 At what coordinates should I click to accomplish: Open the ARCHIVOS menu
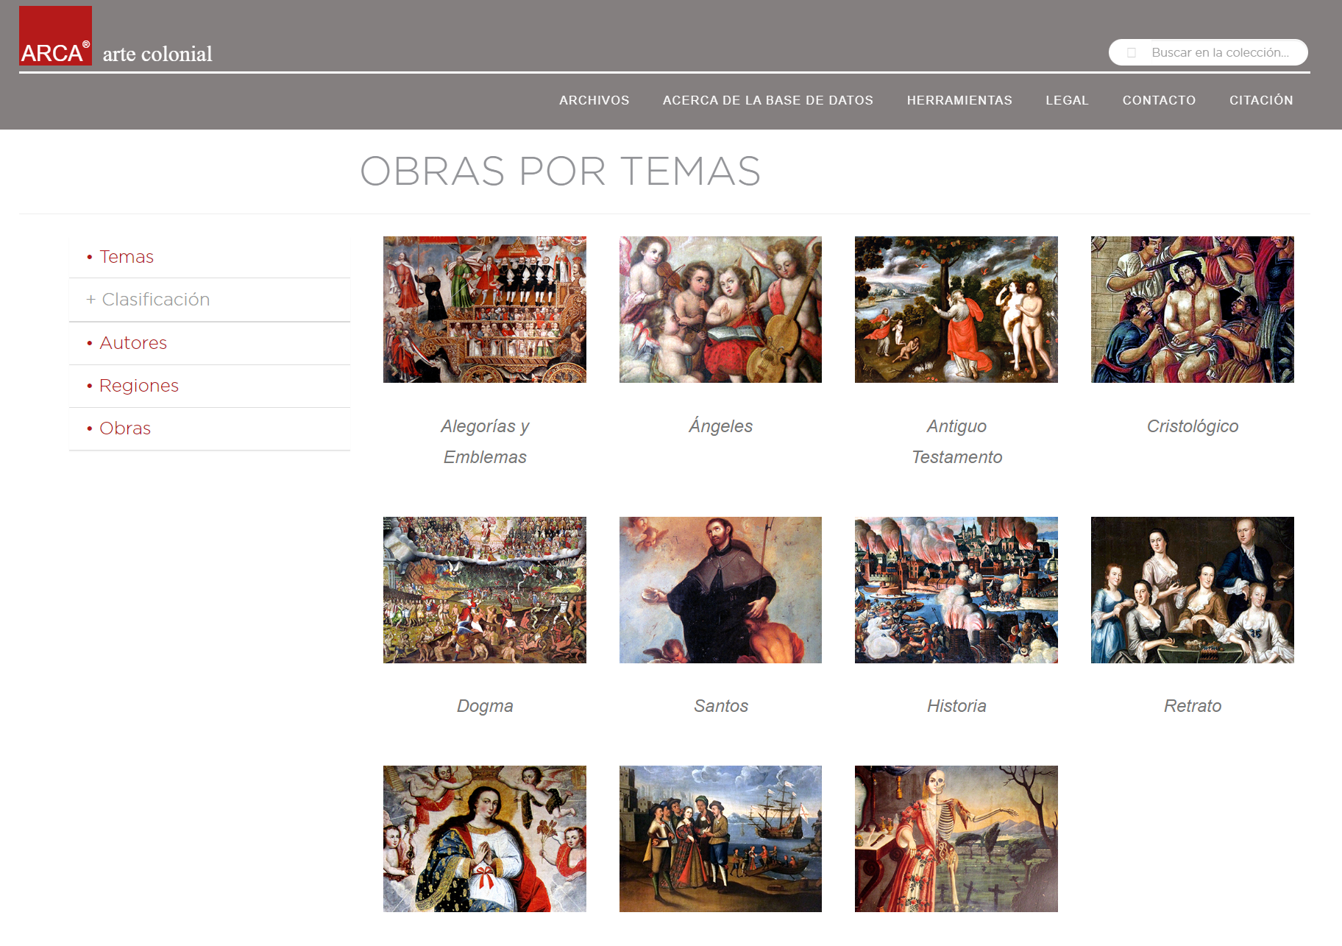coord(594,100)
